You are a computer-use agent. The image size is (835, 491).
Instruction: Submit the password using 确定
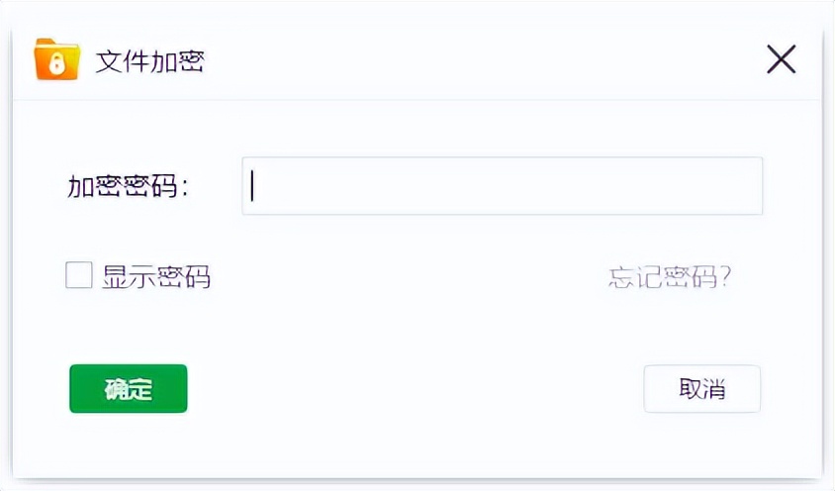tap(129, 389)
